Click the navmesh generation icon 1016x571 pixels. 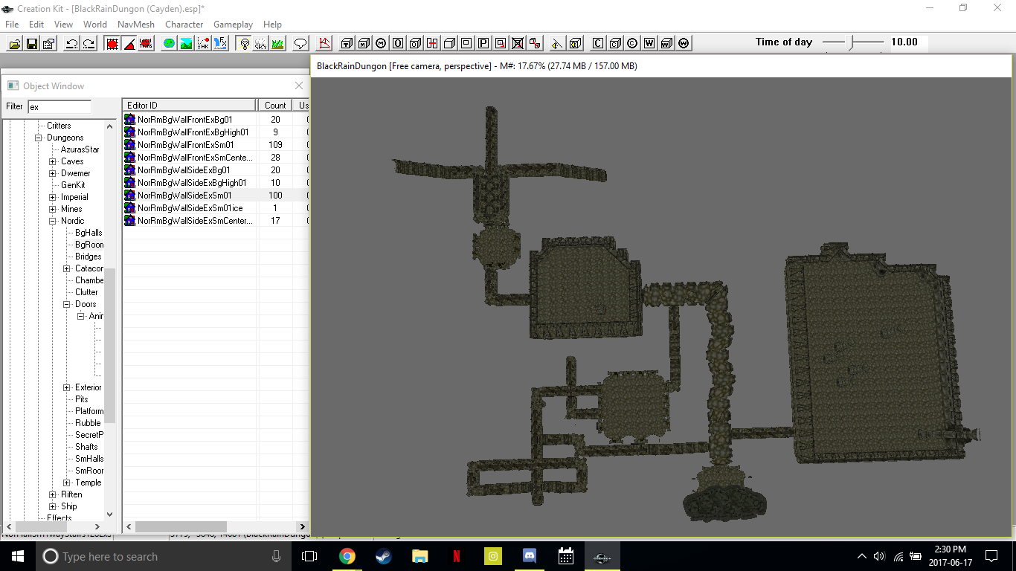coord(324,44)
